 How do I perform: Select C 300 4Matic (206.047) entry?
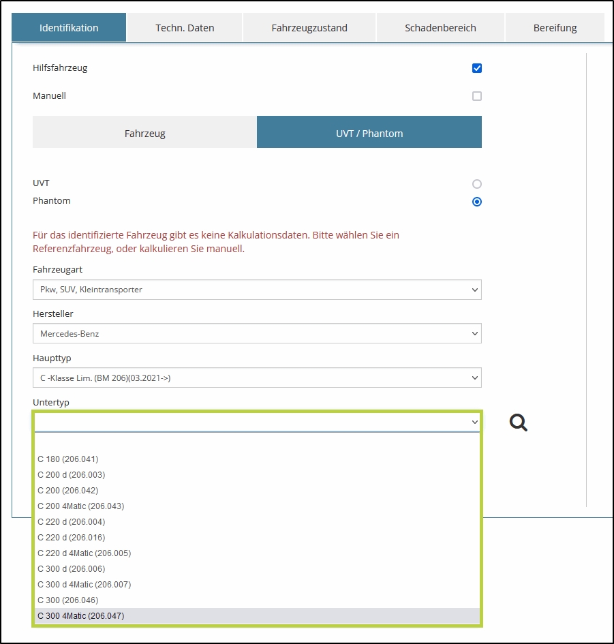(x=81, y=616)
